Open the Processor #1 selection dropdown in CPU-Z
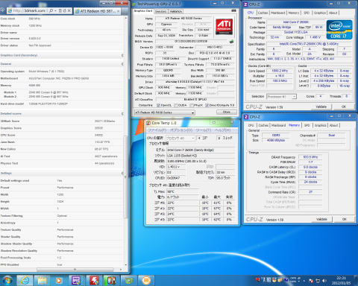This screenshot has width=358, height=286. [x=281, y=97]
